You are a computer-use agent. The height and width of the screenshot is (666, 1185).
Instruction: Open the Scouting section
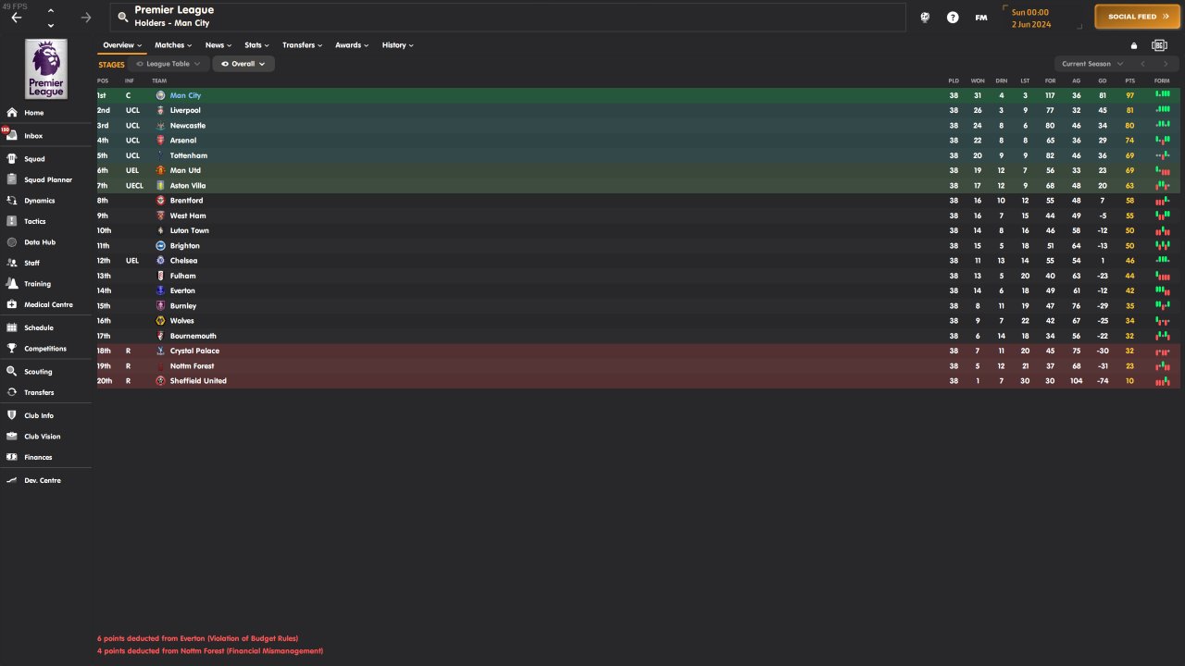[38, 372]
